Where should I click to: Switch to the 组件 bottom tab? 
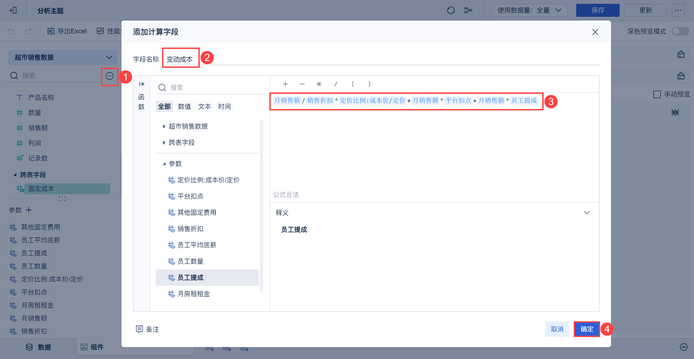tap(92, 347)
